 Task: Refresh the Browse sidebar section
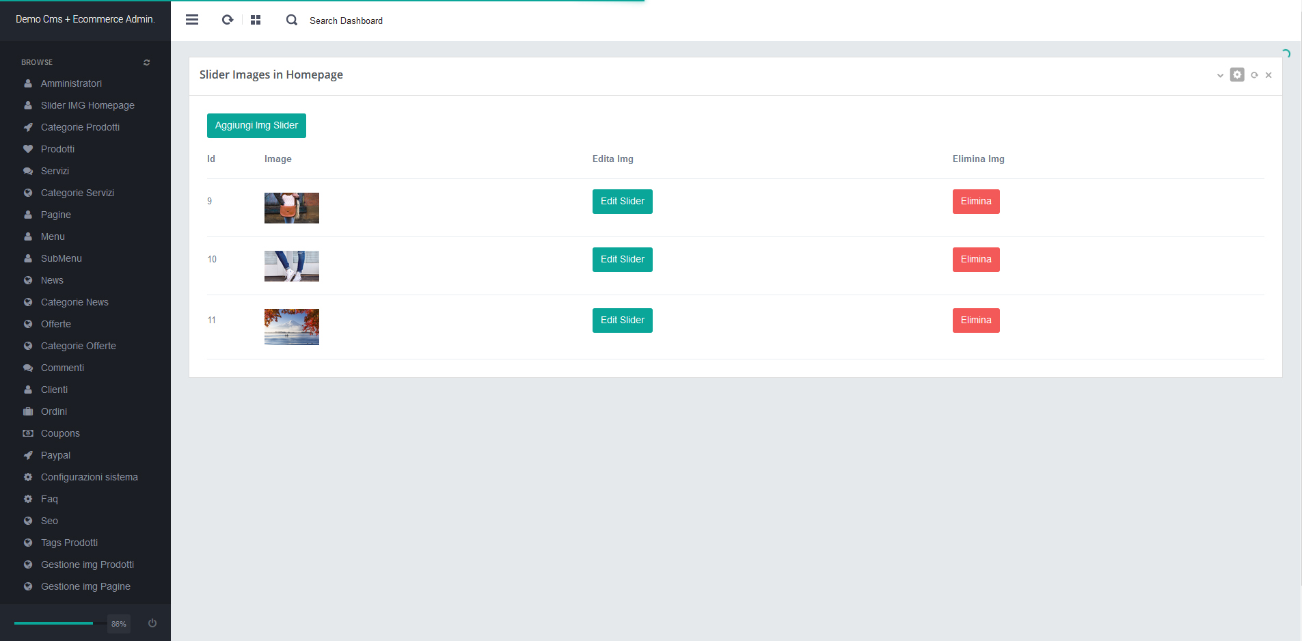pos(146,62)
